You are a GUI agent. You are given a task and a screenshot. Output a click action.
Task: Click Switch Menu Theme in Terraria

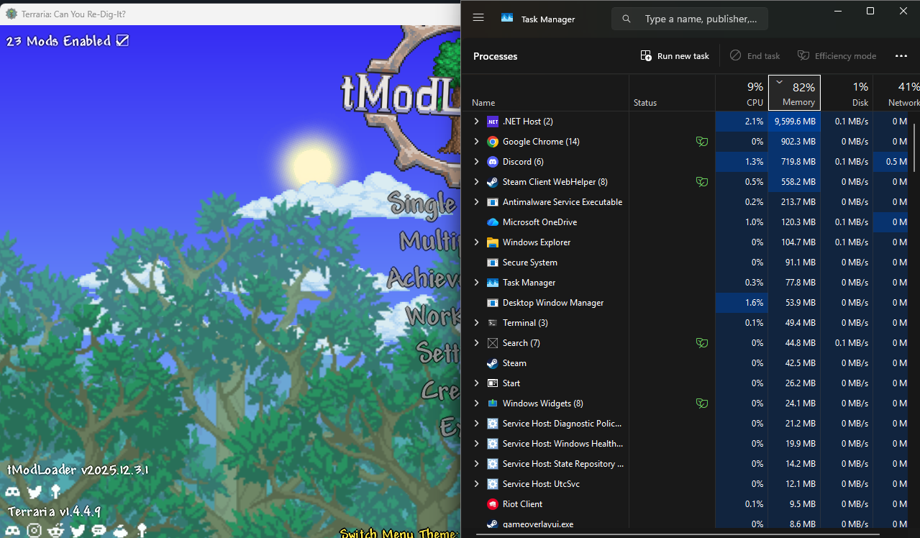(x=400, y=533)
